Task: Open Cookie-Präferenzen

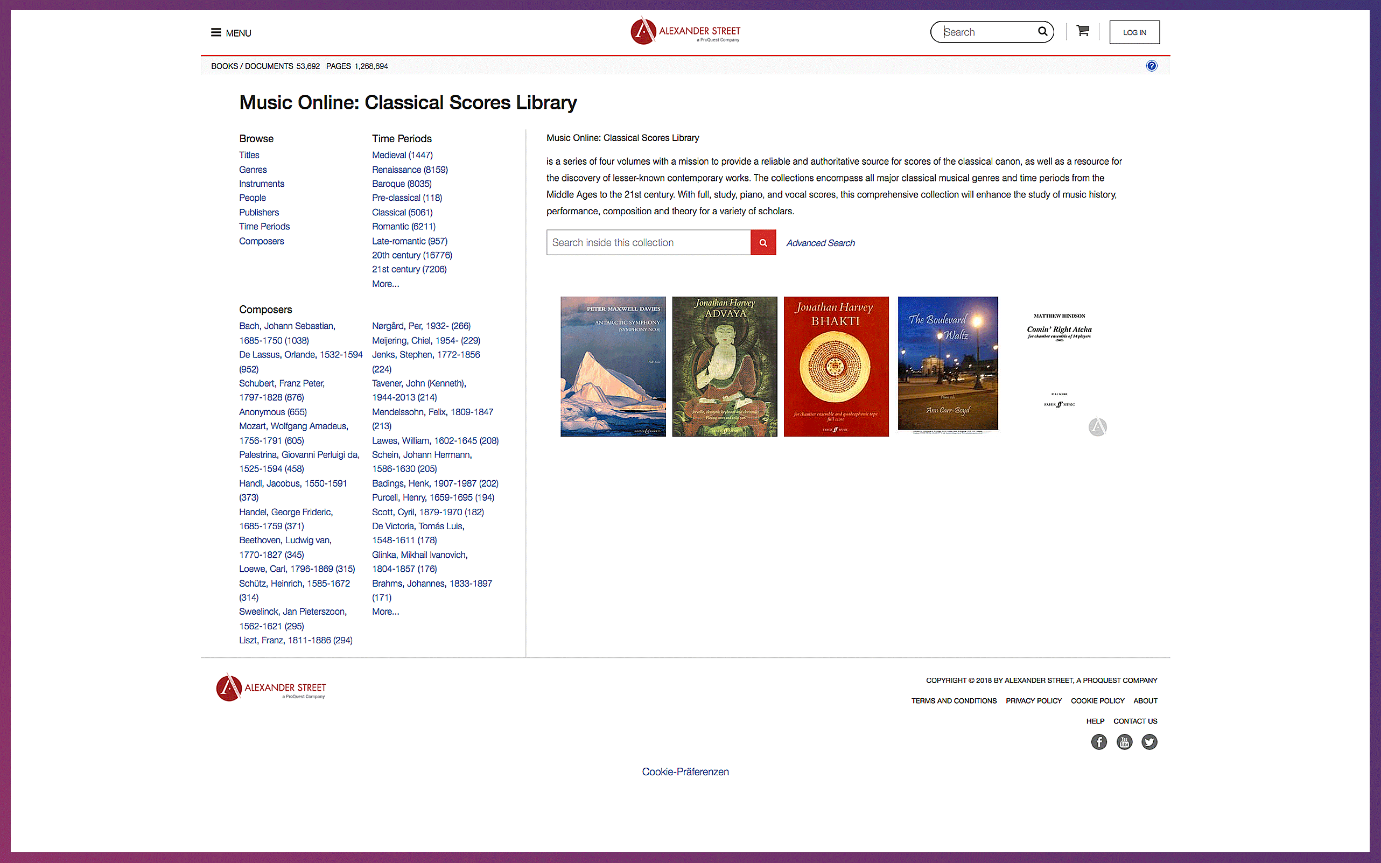Action: [x=685, y=771]
